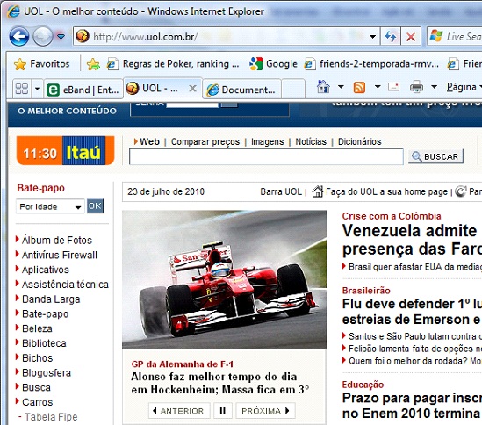
Task: Select Imagens search option
Action: click(267, 141)
